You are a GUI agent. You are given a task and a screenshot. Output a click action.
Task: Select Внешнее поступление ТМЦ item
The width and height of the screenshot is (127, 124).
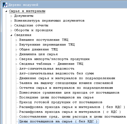tap(44, 40)
